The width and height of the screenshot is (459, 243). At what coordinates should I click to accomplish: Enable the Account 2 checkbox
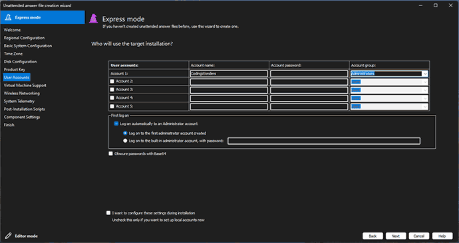tap(112, 81)
